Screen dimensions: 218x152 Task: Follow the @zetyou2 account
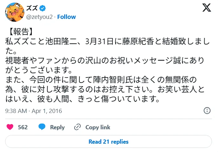pos(66,17)
